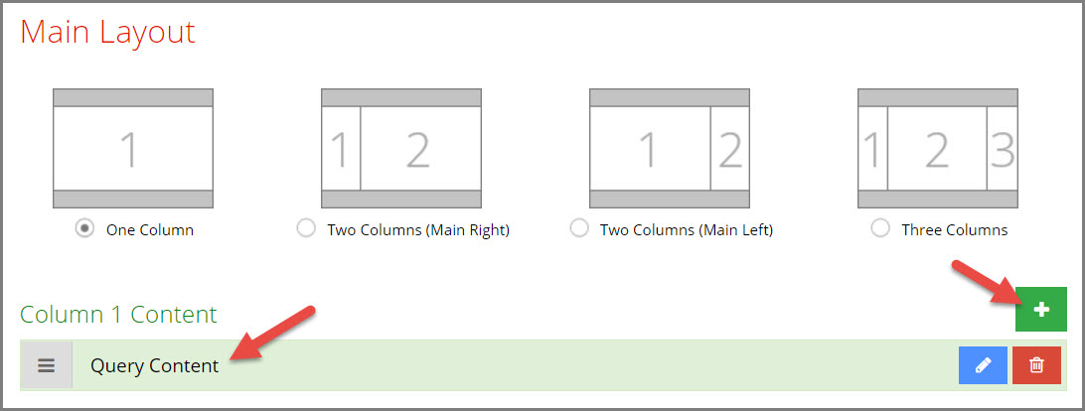Click the Main Layout heading
This screenshot has width=1085, height=411.
108,33
